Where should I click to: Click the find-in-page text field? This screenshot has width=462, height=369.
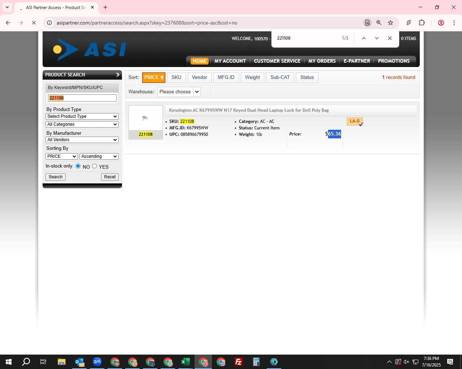[x=307, y=38]
